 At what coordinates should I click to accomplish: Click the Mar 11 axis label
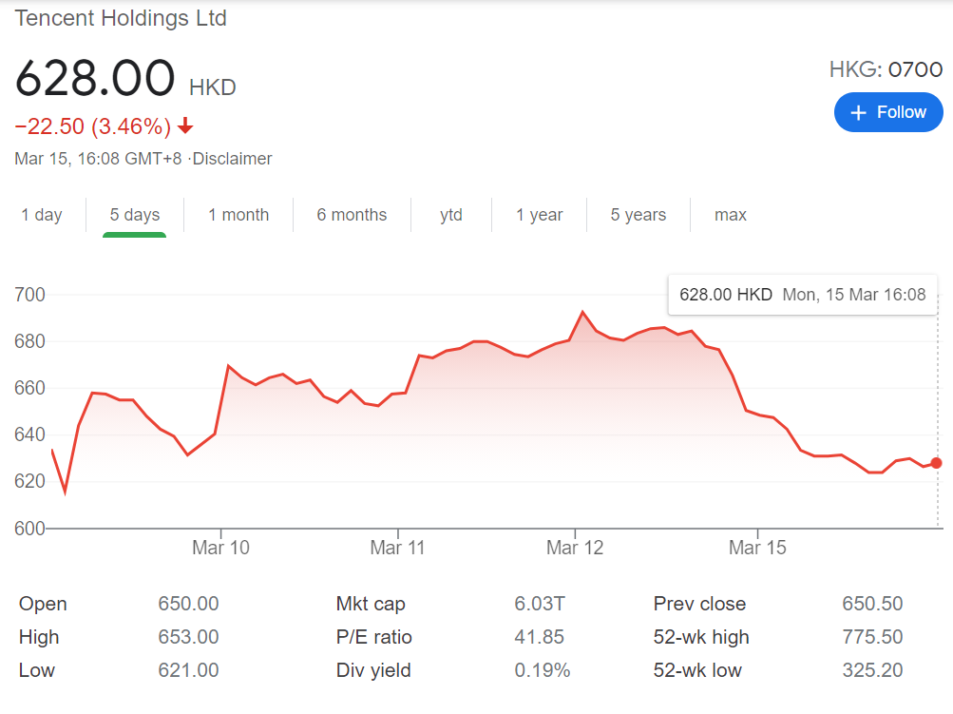pos(397,548)
